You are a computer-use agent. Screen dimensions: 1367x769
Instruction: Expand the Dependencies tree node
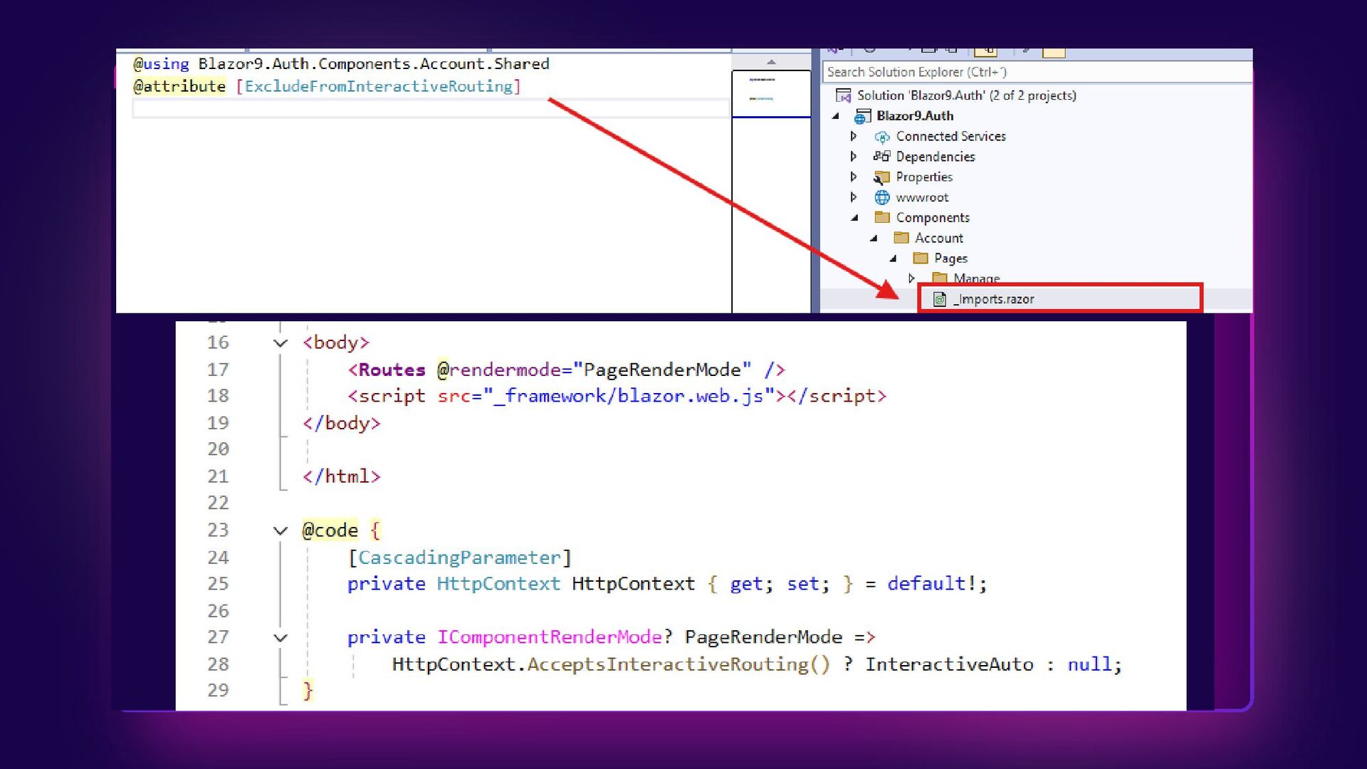(853, 157)
